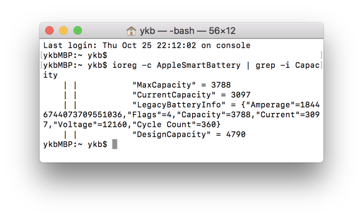This screenshot has height=219, width=363.
Task: Click the yellow minimize window button
Action: [x=63, y=30]
